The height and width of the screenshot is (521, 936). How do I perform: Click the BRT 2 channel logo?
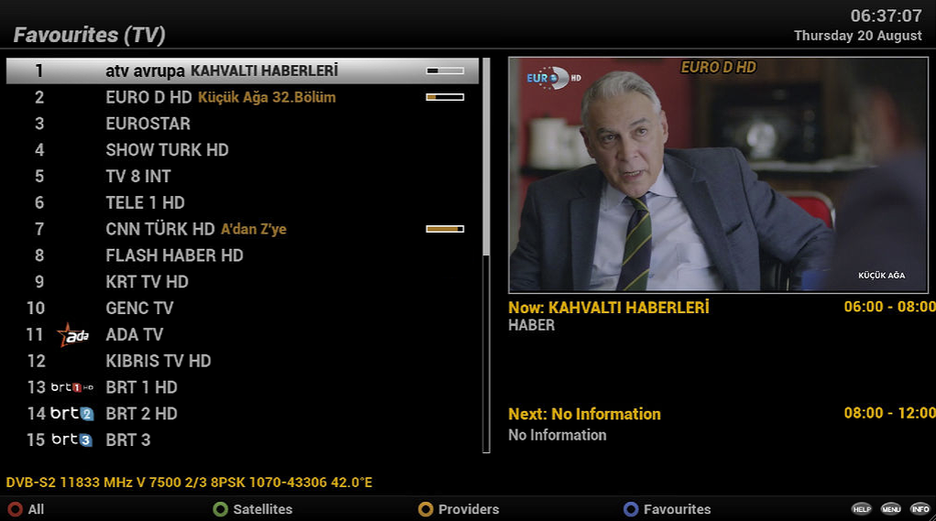coord(71,413)
